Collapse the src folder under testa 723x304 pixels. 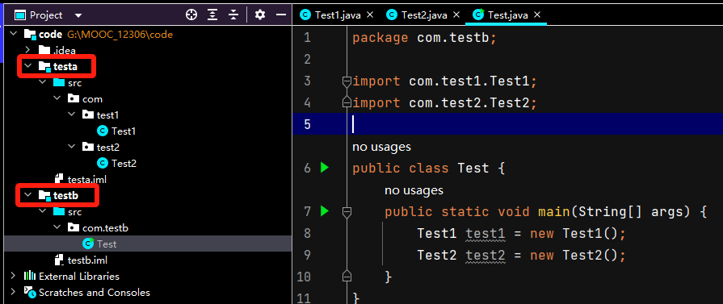(x=43, y=82)
